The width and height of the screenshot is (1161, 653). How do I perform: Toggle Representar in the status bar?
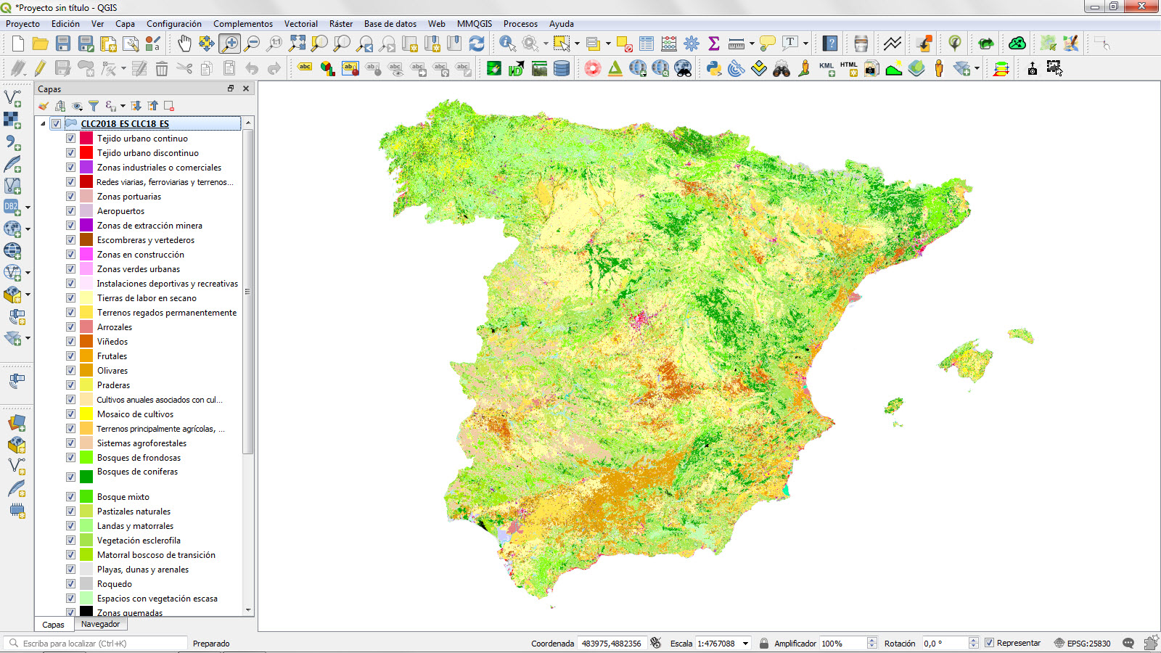click(990, 643)
